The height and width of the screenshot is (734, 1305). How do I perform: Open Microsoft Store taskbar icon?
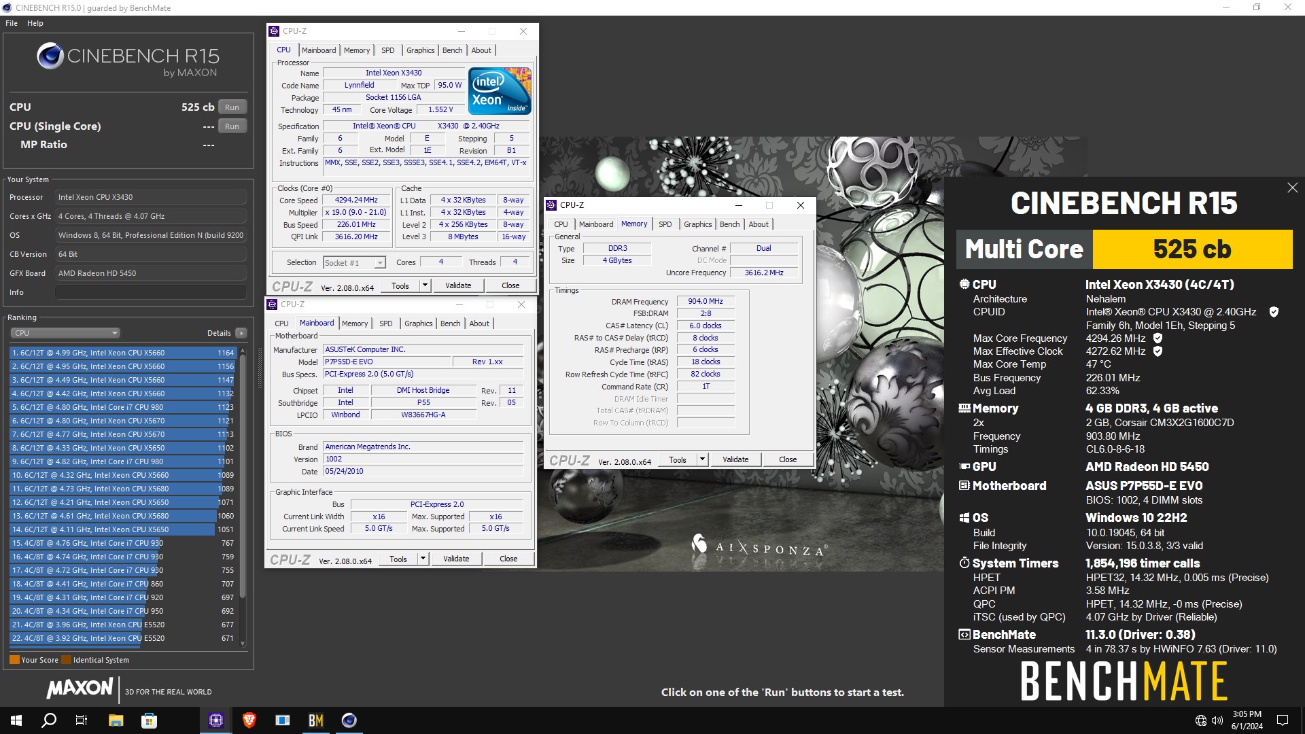tap(149, 720)
